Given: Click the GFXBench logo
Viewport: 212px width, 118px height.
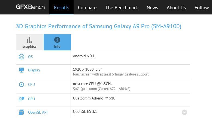Looking at the screenshot, I should point(30,7).
